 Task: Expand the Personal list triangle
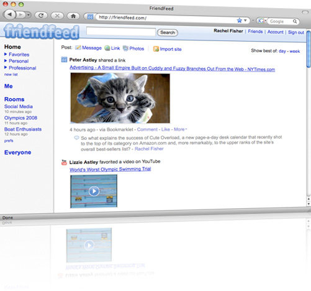(x=6, y=61)
